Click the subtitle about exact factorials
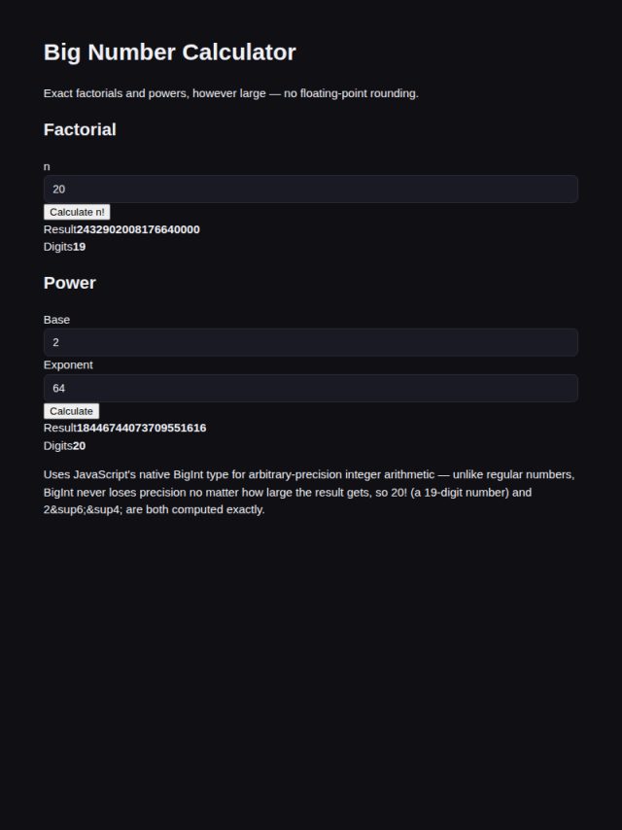Image resolution: width=622 pixels, height=830 pixels. tap(230, 93)
